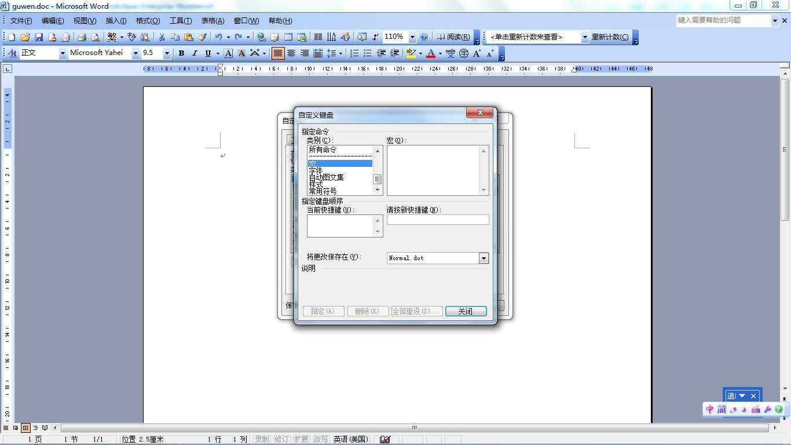Open the word count recount dropdown
Screen dimensions: 791x445
pyautogui.click(x=585, y=37)
